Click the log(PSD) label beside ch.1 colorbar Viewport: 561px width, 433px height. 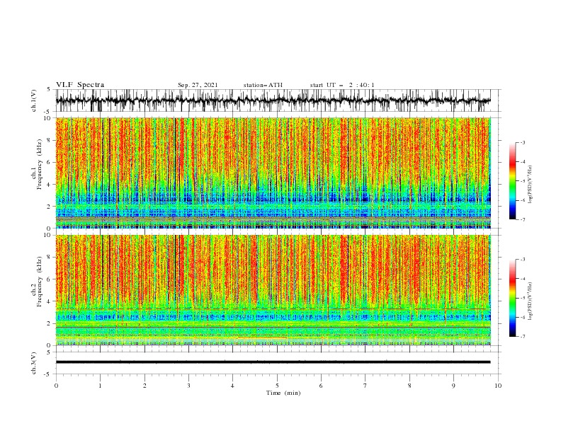point(531,185)
